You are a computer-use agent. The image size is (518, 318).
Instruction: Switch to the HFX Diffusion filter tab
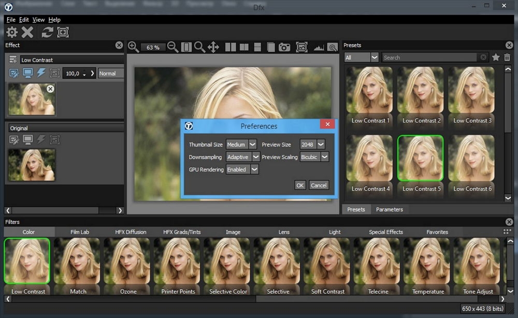coord(131,232)
